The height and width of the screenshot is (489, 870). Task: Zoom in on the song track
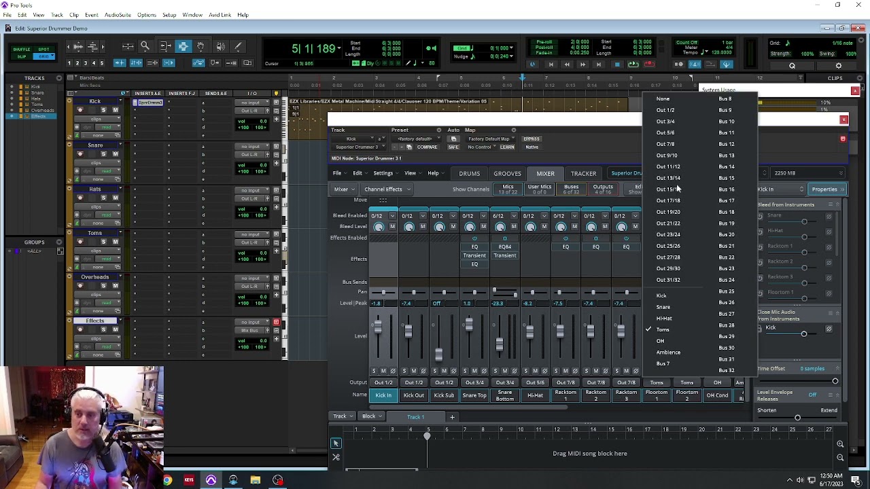[x=840, y=444]
